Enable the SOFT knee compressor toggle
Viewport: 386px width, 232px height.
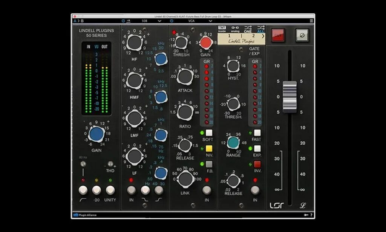210,133
